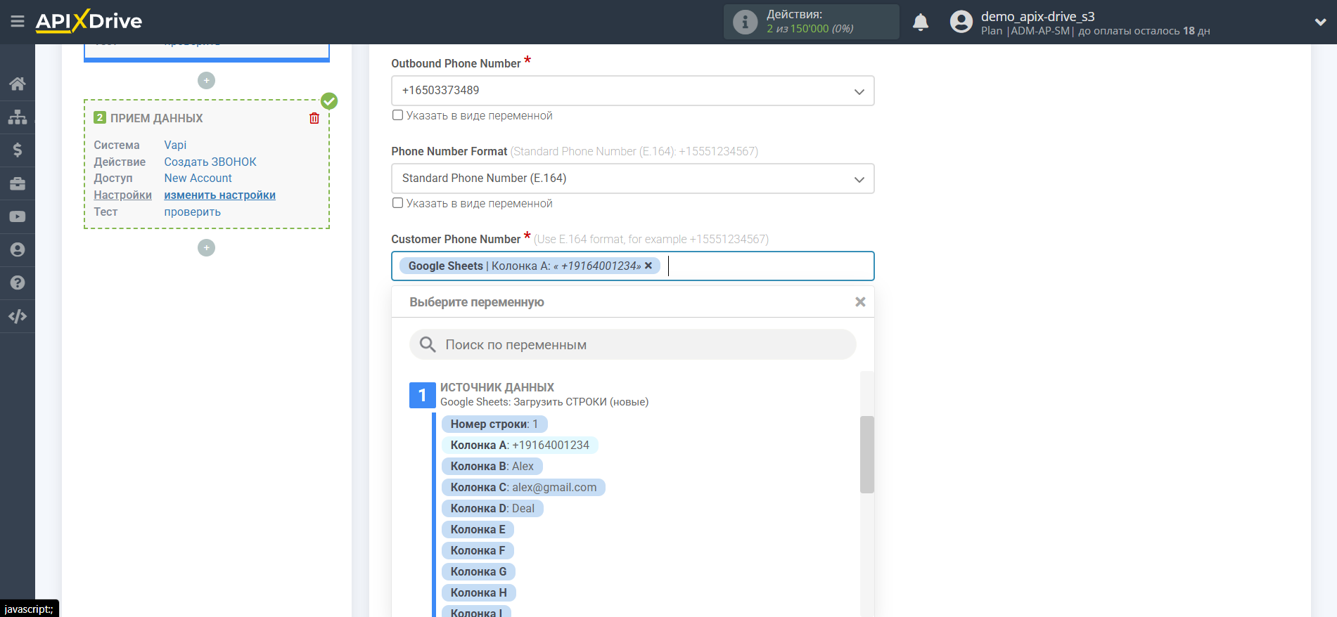Select variable Колонка E

click(478, 529)
